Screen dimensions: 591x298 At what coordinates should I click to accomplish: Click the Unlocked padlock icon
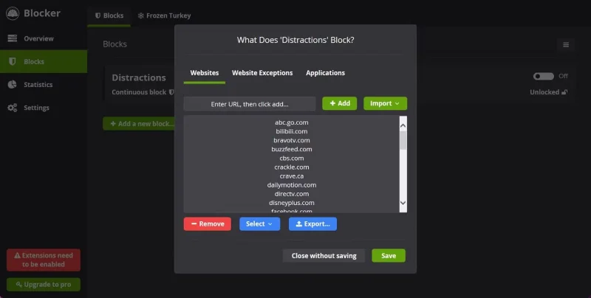click(564, 93)
